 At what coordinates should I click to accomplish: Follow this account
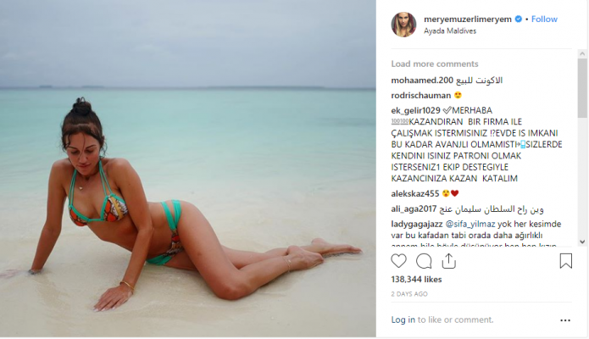(545, 19)
